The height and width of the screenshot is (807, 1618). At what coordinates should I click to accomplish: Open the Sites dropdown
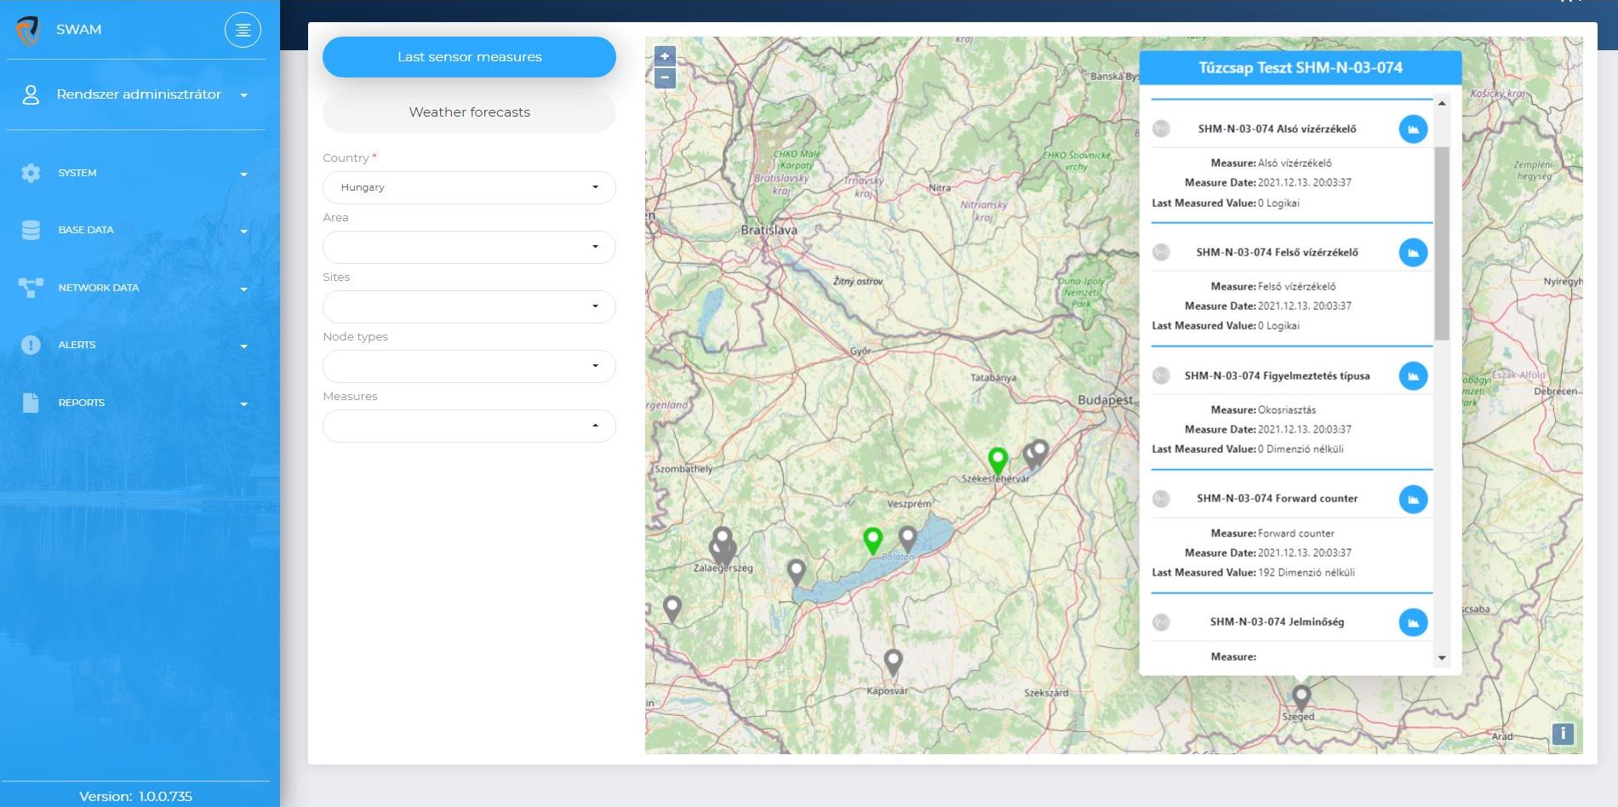pos(469,306)
